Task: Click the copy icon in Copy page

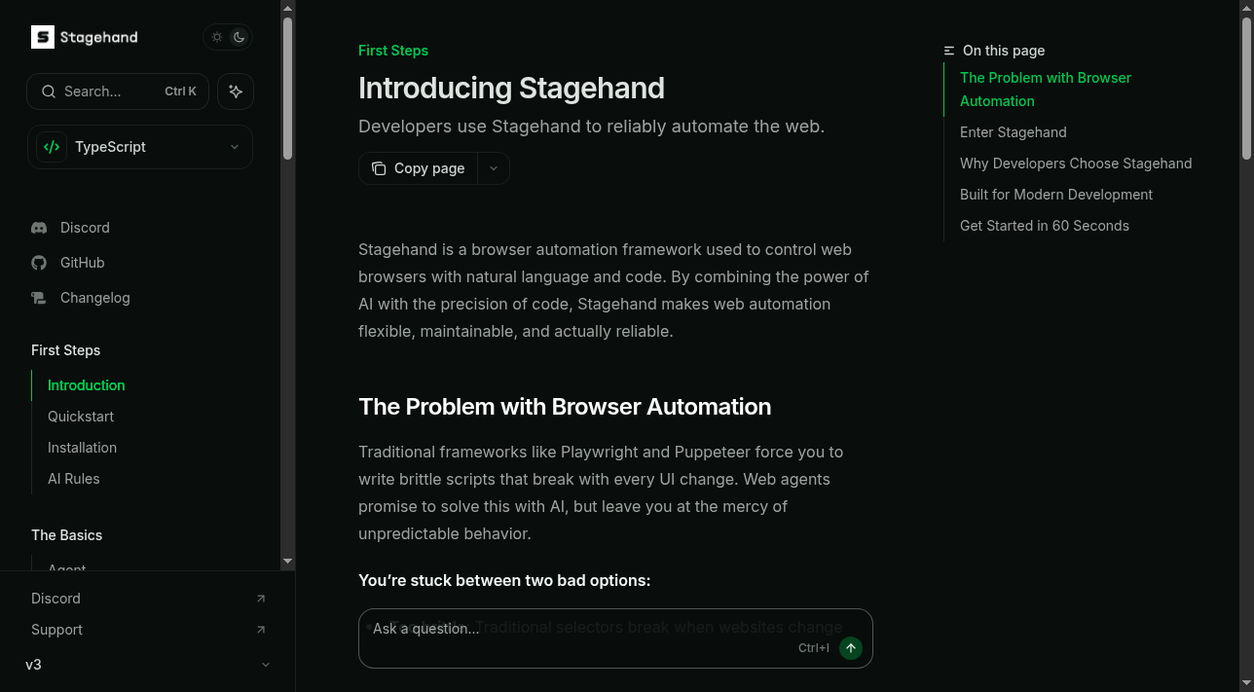Action: pyautogui.click(x=379, y=168)
